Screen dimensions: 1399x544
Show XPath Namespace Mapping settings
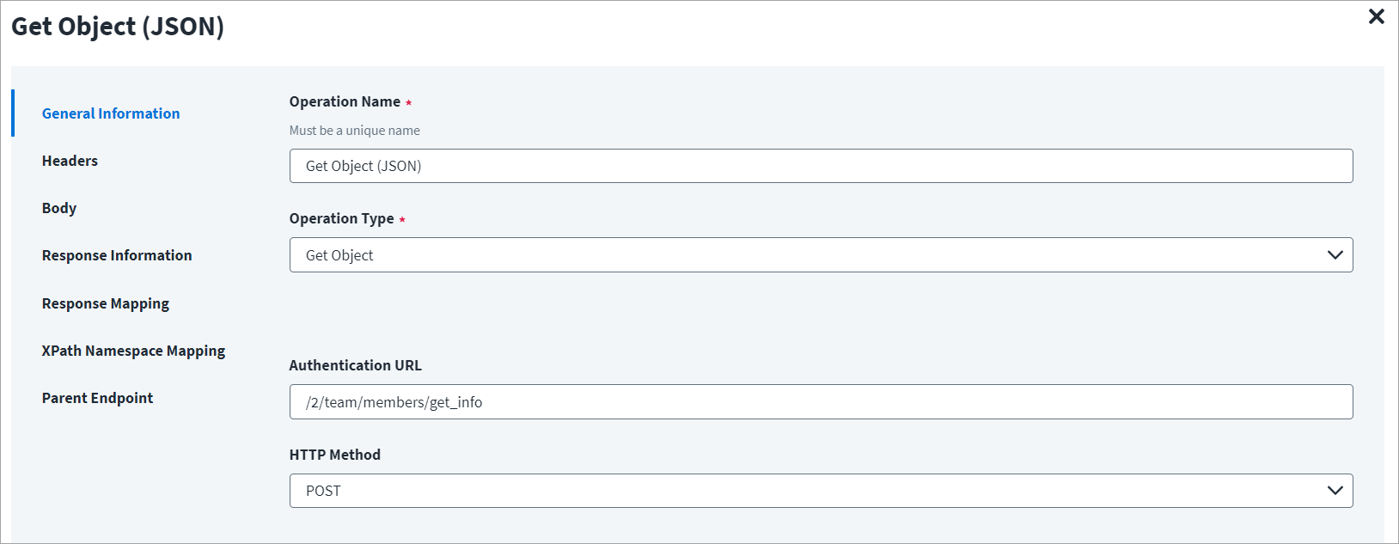[133, 351]
